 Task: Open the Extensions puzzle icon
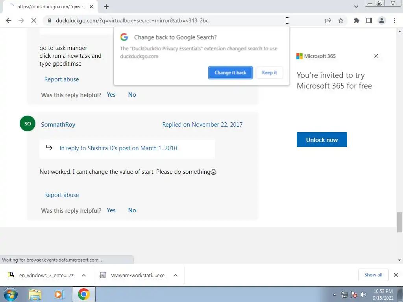point(357,20)
